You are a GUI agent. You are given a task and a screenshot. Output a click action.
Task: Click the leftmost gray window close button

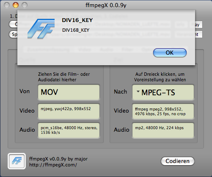click(7, 5)
